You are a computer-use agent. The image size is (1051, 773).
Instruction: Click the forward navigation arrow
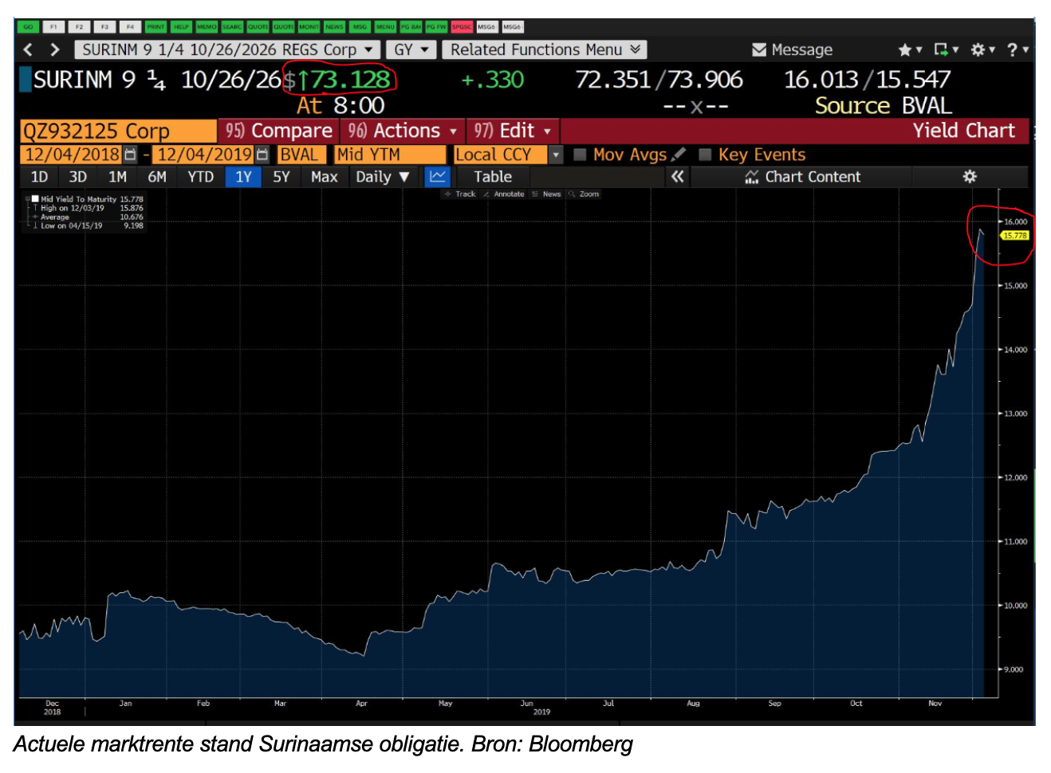pyautogui.click(x=54, y=49)
